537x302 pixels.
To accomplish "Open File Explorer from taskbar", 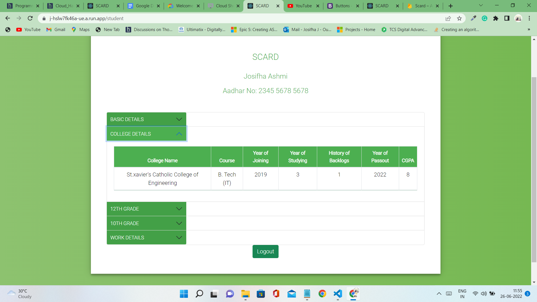I will tap(245, 294).
